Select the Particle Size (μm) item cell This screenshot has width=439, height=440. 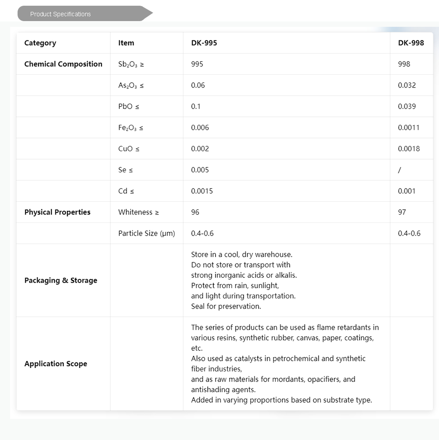pos(146,233)
